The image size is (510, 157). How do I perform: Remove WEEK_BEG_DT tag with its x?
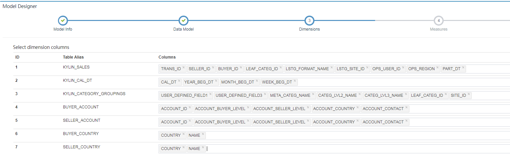294,81
